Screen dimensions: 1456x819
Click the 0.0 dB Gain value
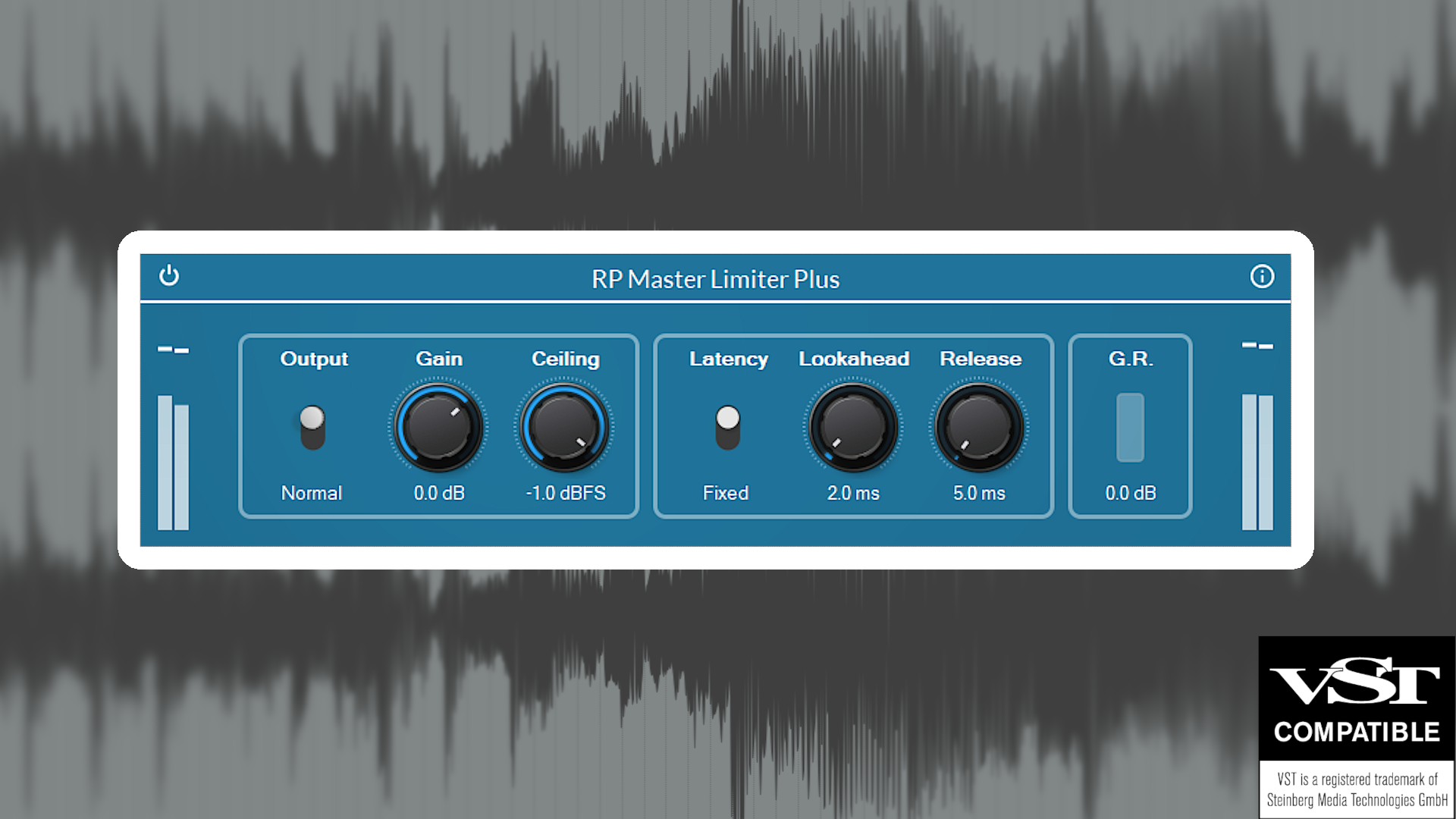[x=439, y=493]
